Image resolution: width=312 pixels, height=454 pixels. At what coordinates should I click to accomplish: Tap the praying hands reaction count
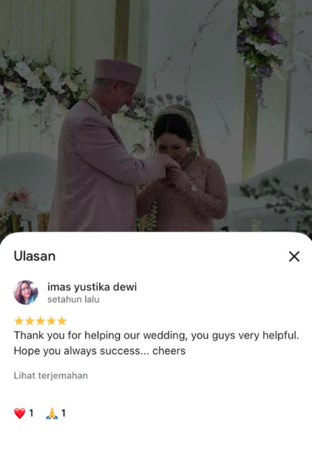pos(64,413)
